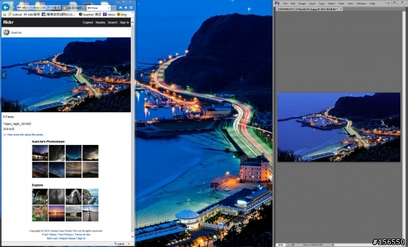Open Nearby in Flickr navigation

[100, 23]
